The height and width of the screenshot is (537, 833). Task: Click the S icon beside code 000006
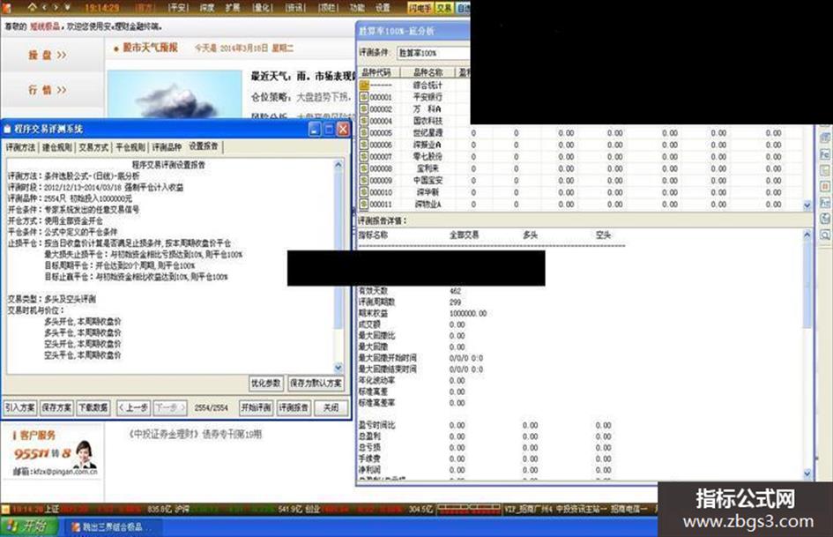[364, 144]
